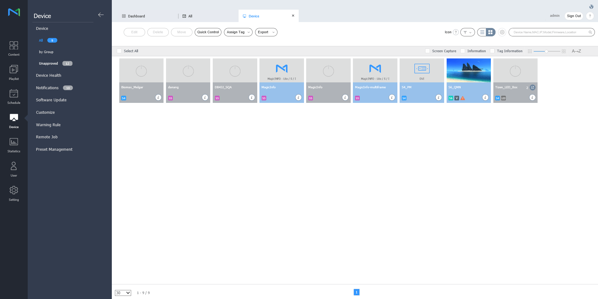Open info for Tizen_LED_Box device
The height and width of the screenshot is (299, 598).
pyautogui.click(x=532, y=98)
